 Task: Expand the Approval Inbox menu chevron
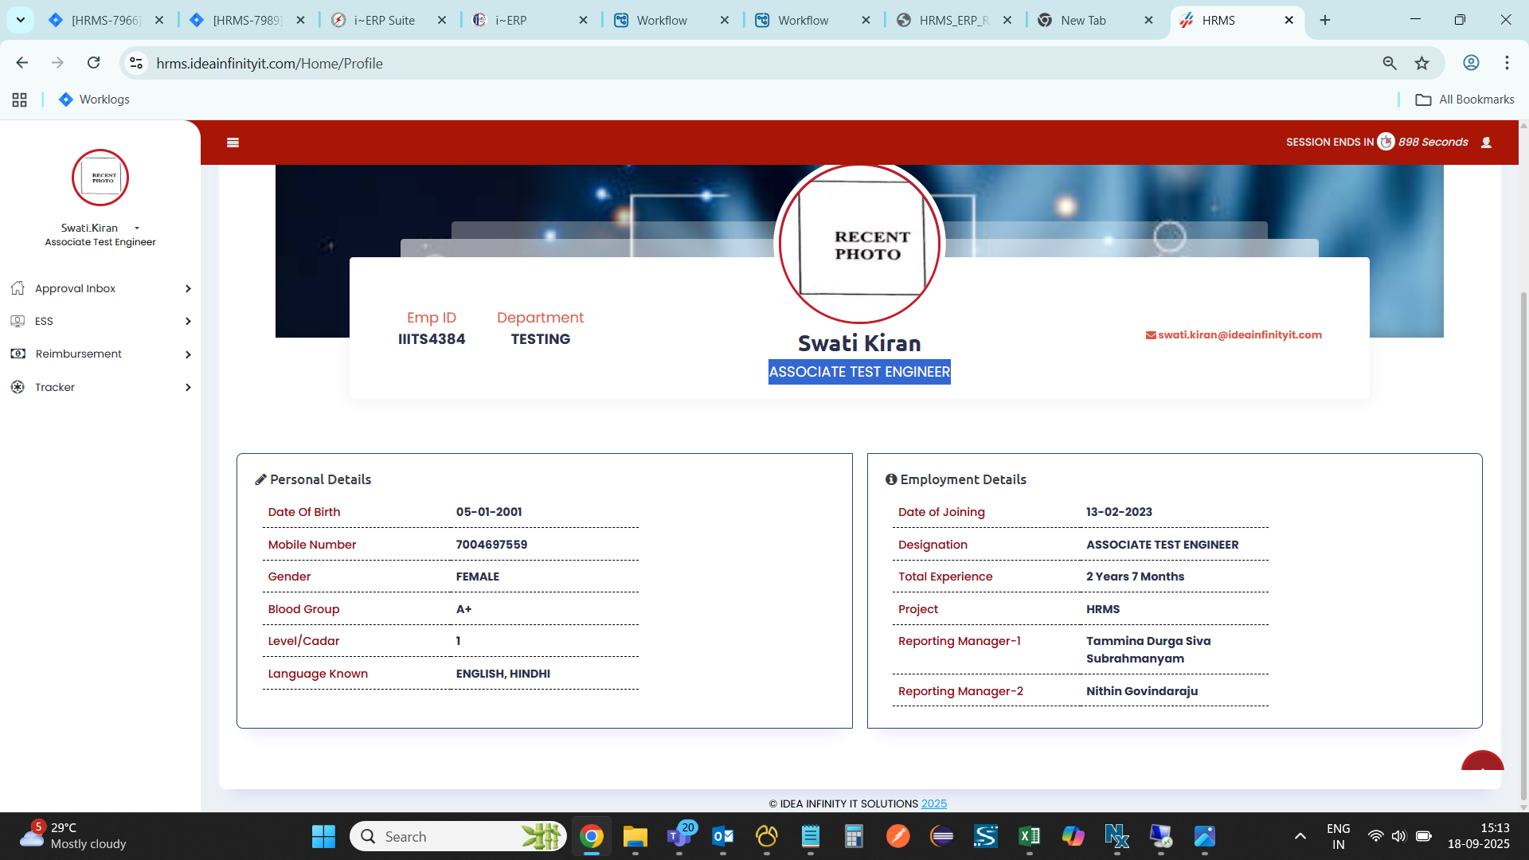point(188,288)
